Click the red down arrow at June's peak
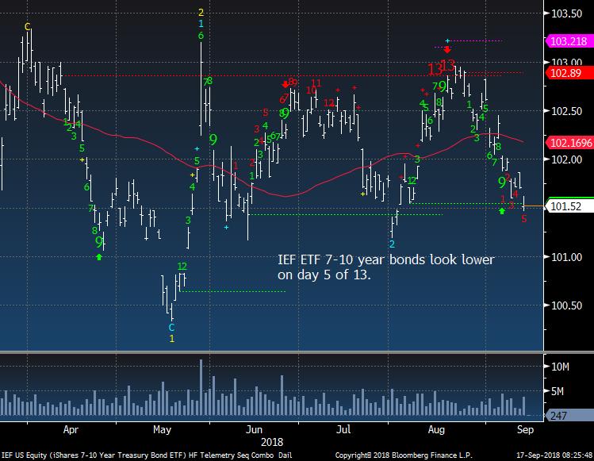Image resolution: width=594 pixels, height=461 pixels. [x=286, y=85]
